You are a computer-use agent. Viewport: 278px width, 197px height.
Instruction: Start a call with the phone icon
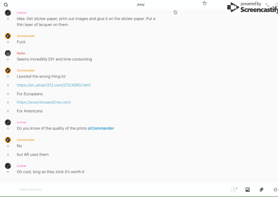(x=267, y=5)
